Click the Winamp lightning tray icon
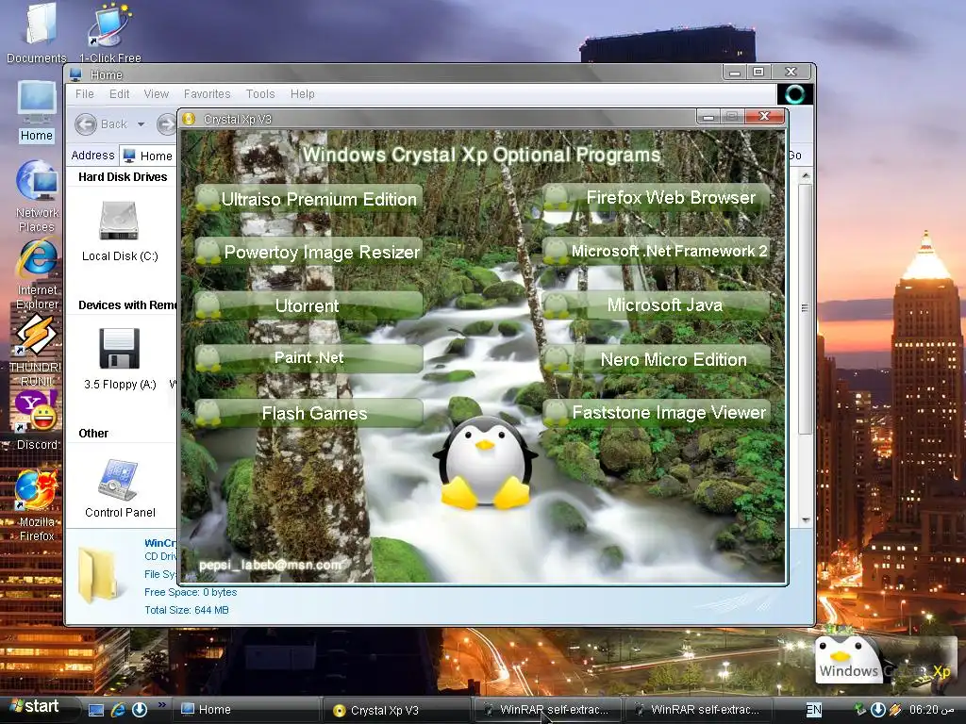966x724 pixels. pos(896,710)
